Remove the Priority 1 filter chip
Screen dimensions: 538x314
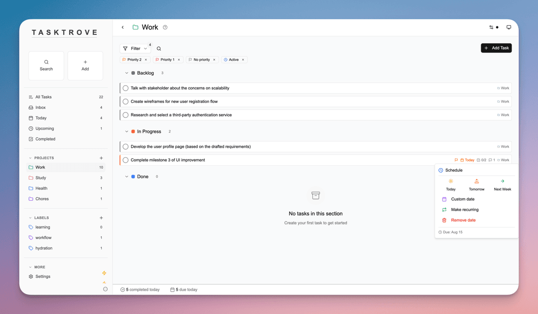pos(179,60)
